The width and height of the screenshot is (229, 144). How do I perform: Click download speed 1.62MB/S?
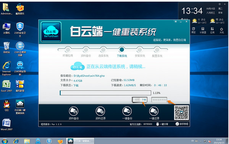click(x=130, y=85)
